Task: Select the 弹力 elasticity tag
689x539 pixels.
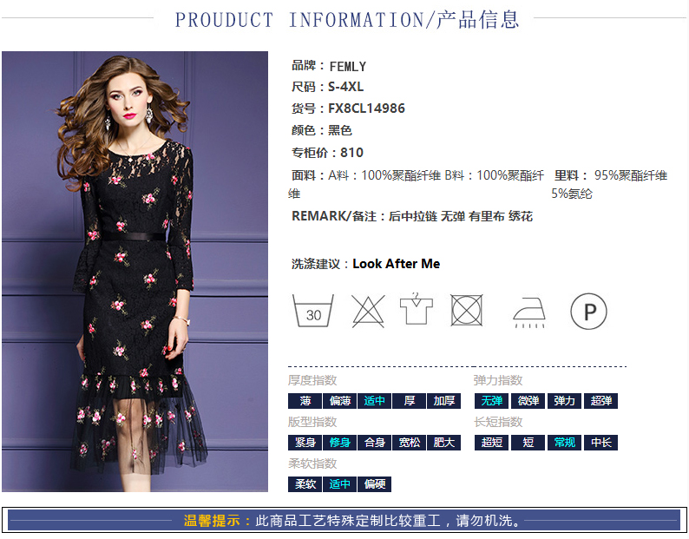Action: pos(564,400)
